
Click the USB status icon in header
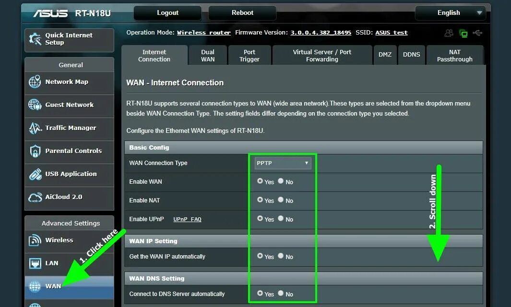click(477, 33)
